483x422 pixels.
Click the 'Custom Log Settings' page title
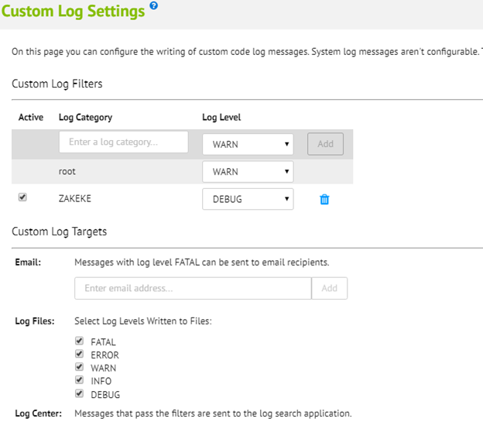(73, 12)
